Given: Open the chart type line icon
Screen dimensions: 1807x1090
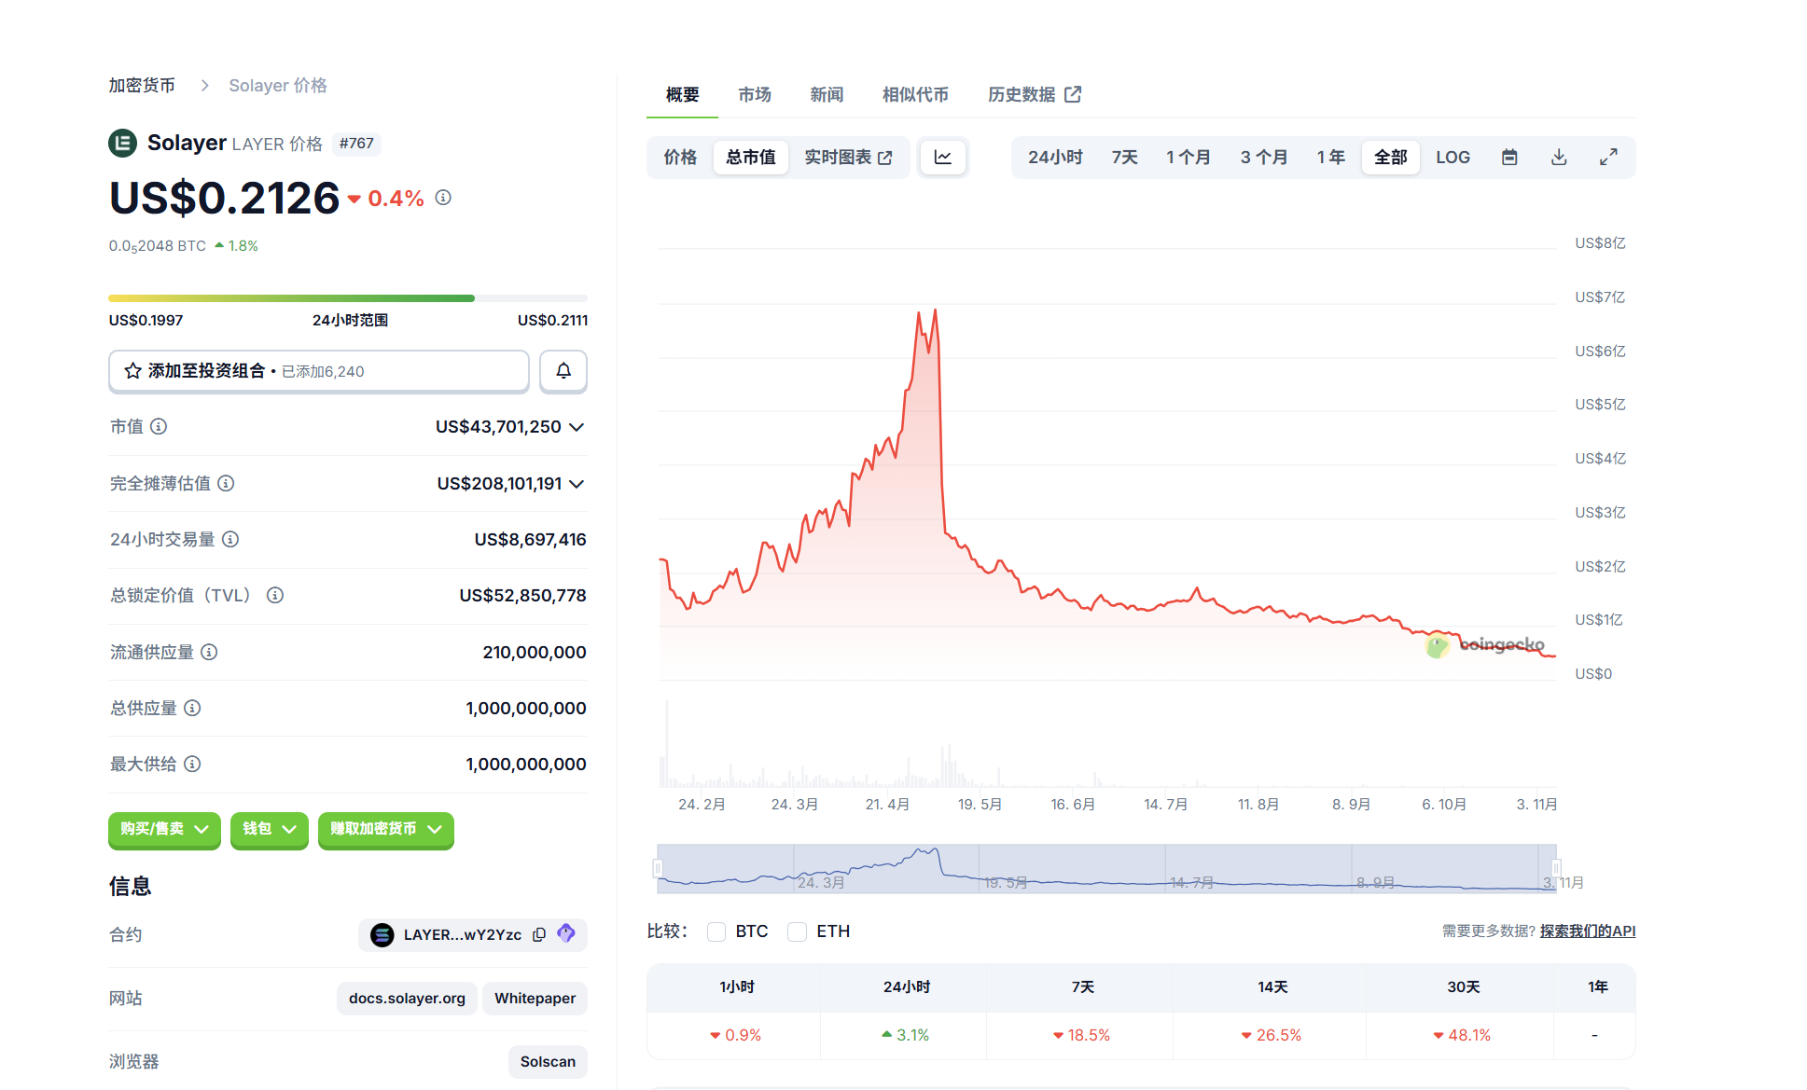Looking at the screenshot, I should click(x=942, y=158).
